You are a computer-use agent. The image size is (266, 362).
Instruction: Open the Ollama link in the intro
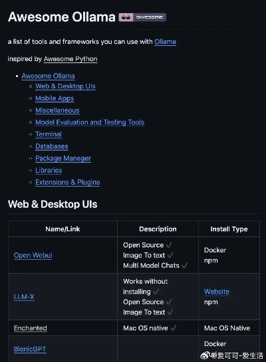(x=165, y=42)
